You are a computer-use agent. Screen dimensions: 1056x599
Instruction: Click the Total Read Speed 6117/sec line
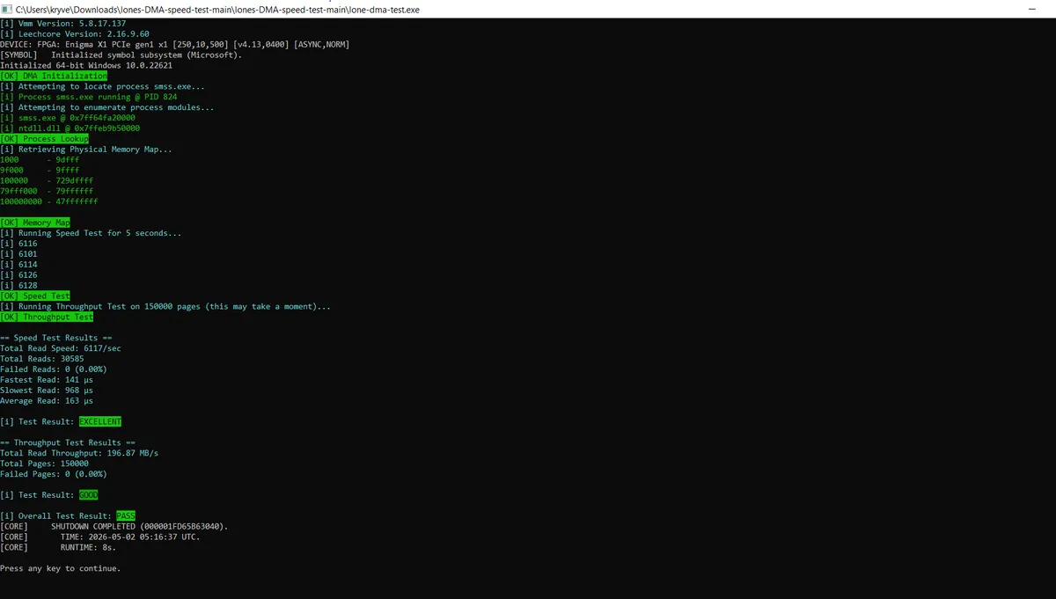(61, 349)
